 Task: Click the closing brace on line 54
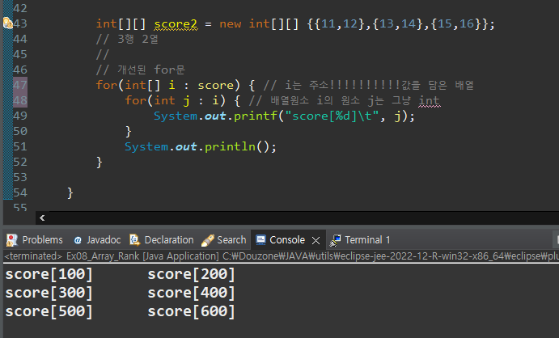click(70, 193)
